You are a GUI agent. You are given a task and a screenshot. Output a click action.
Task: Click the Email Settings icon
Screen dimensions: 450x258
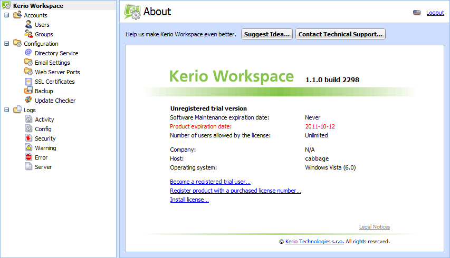(28, 62)
